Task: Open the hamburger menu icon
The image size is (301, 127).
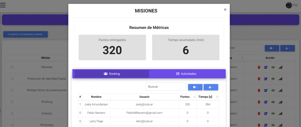Action: [3, 5]
